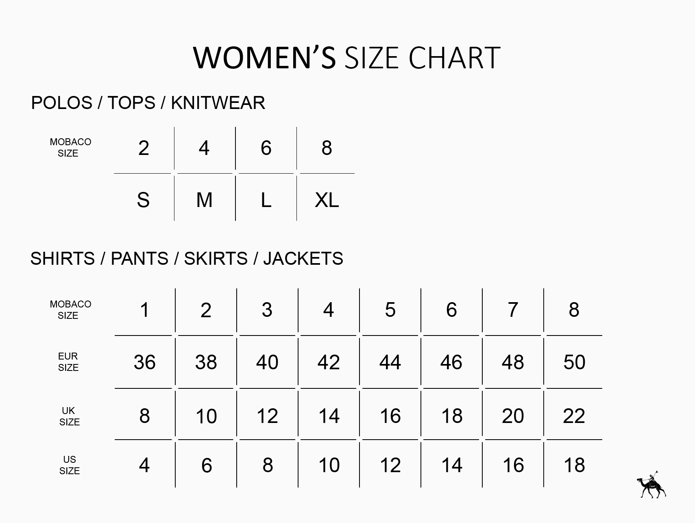Click the L size cell
695x523 pixels.
266,200
